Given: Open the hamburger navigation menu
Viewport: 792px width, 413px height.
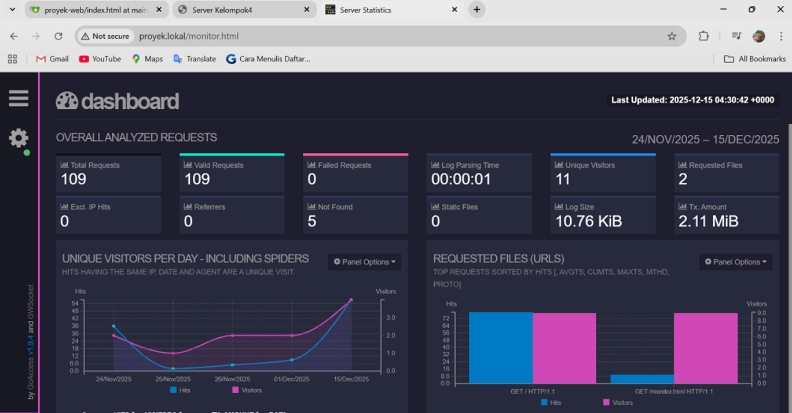Looking at the screenshot, I should click(19, 98).
